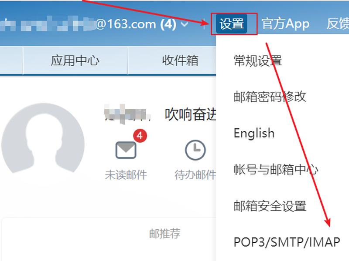
Task: Expand the account dropdown chevron beside @163.com
Action: (185, 24)
